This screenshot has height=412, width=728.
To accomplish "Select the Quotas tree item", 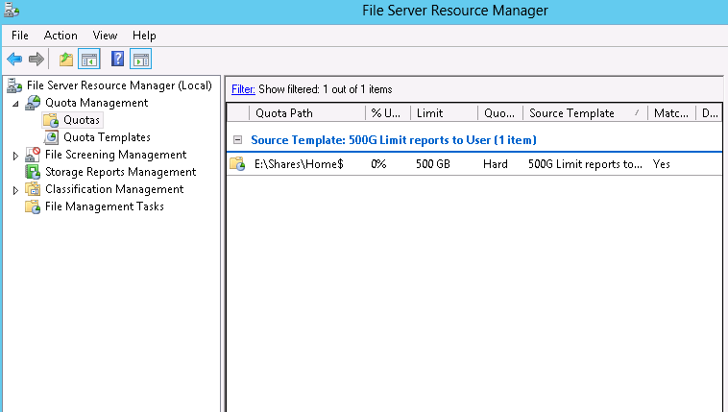I will coord(82,120).
